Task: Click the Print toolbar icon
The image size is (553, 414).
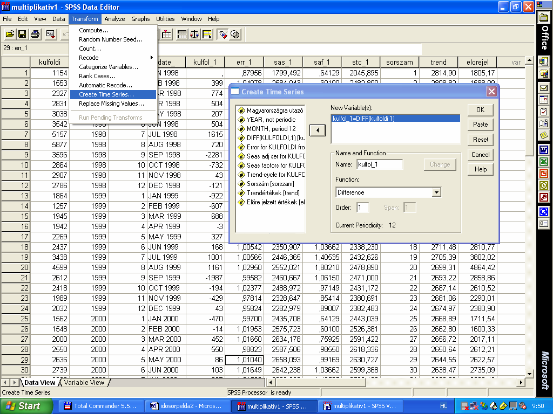Action: coord(35,34)
